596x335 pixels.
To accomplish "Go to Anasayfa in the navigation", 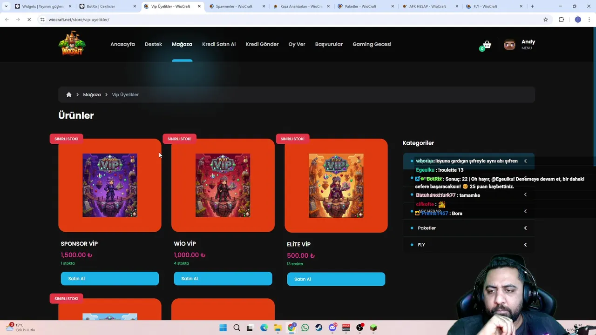I will tap(122, 44).
